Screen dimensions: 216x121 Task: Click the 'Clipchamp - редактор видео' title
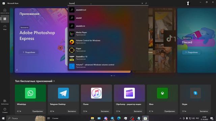[129, 104]
